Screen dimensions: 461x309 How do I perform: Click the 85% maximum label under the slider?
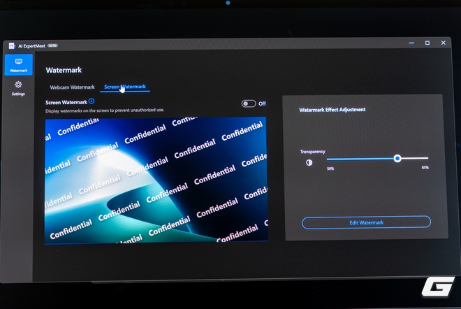(425, 168)
